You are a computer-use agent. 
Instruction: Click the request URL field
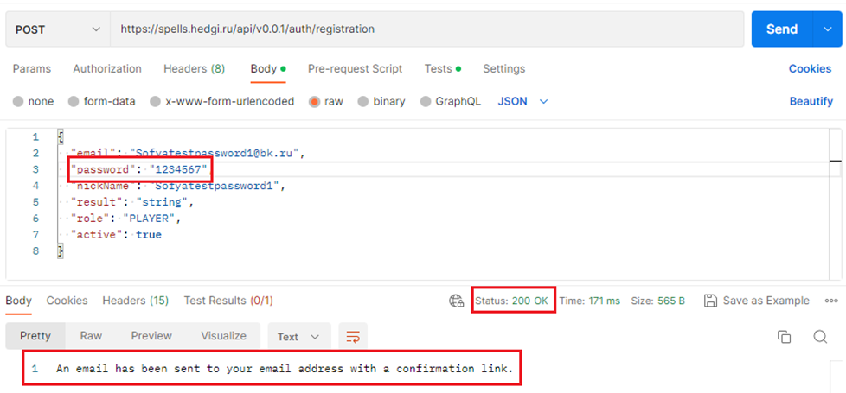coord(426,29)
